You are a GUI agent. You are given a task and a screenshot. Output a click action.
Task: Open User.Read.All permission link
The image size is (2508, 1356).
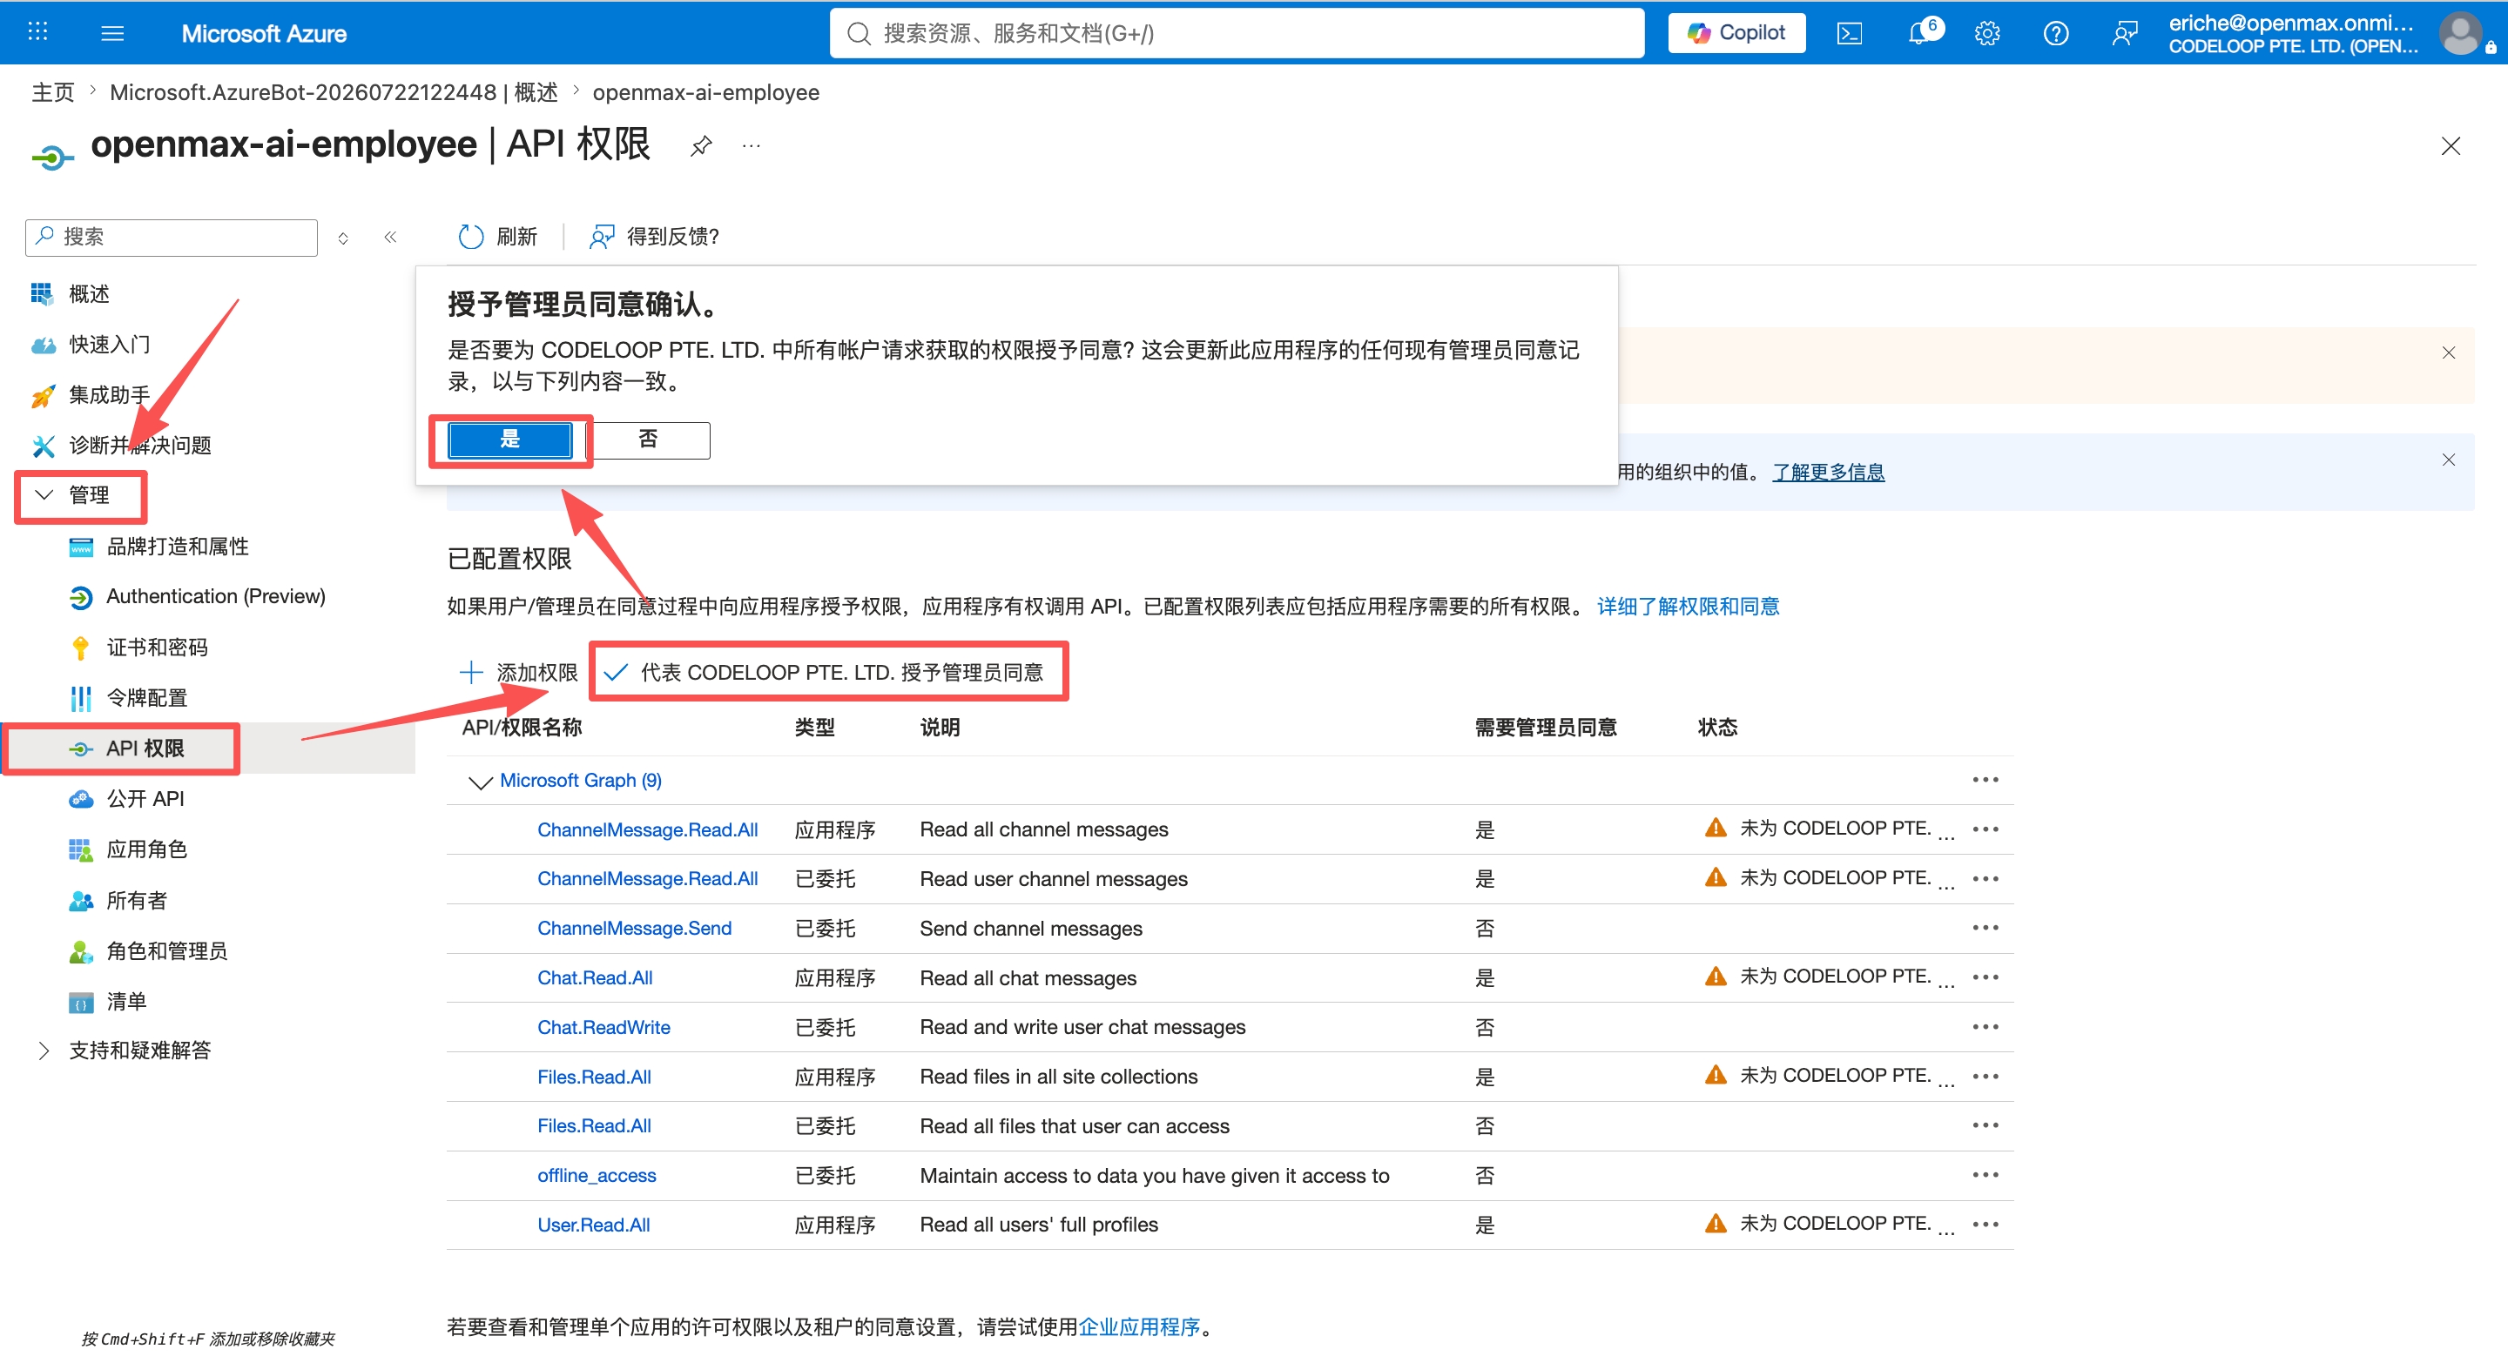pyautogui.click(x=594, y=1225)
